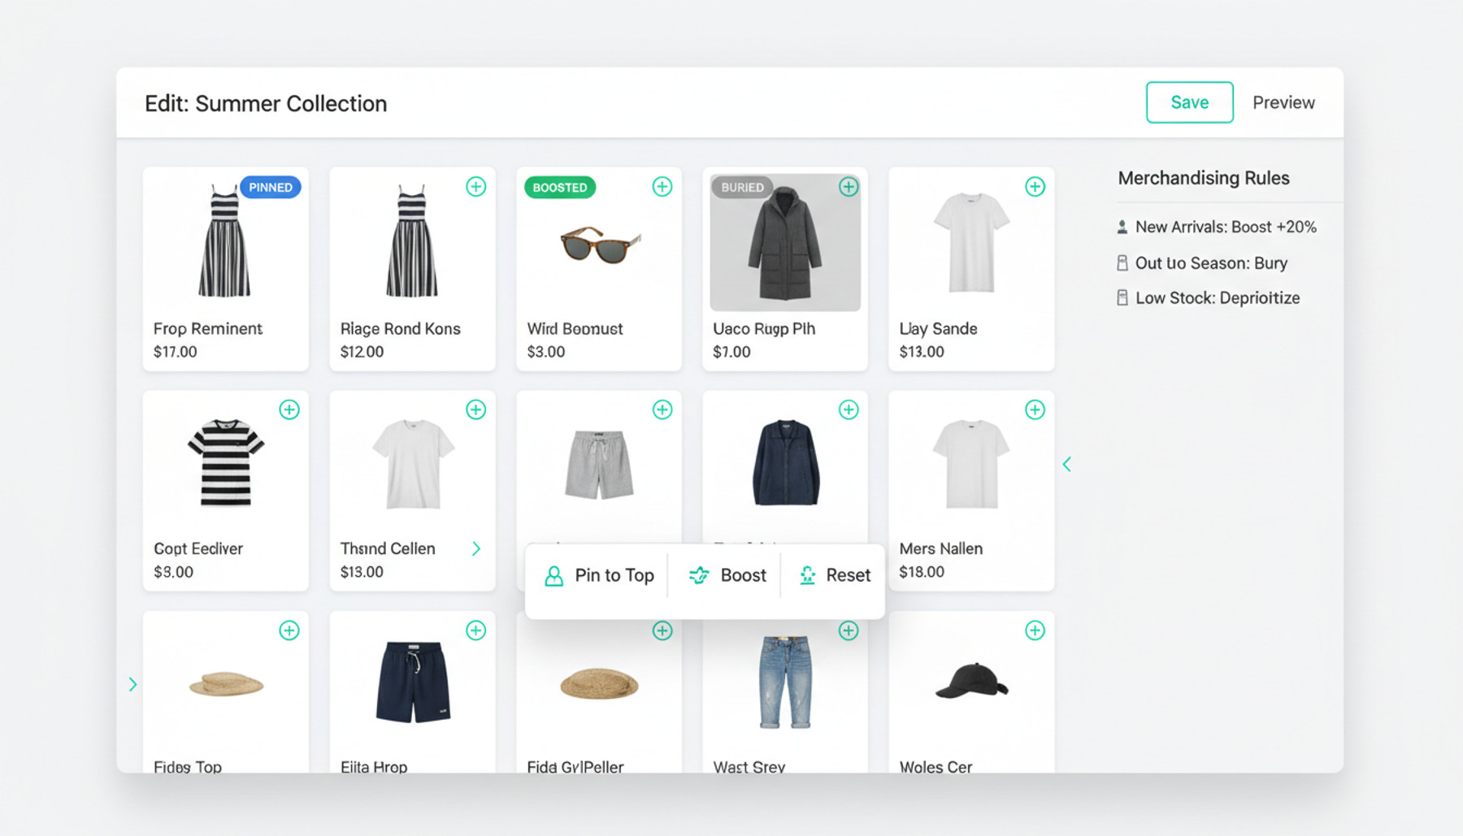Click the Llay Sande white t-shirt image
Viewport: 1463px width, 836px height.
(x=971, y=242)
